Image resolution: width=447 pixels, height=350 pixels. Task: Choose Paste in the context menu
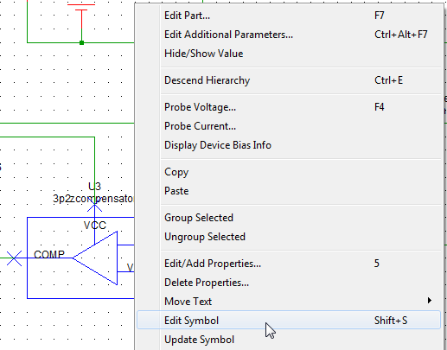pos(289,191)
